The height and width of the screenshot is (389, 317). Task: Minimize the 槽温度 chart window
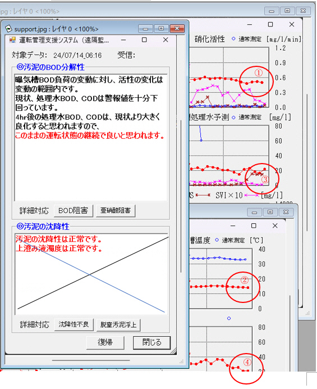[233, 226]
